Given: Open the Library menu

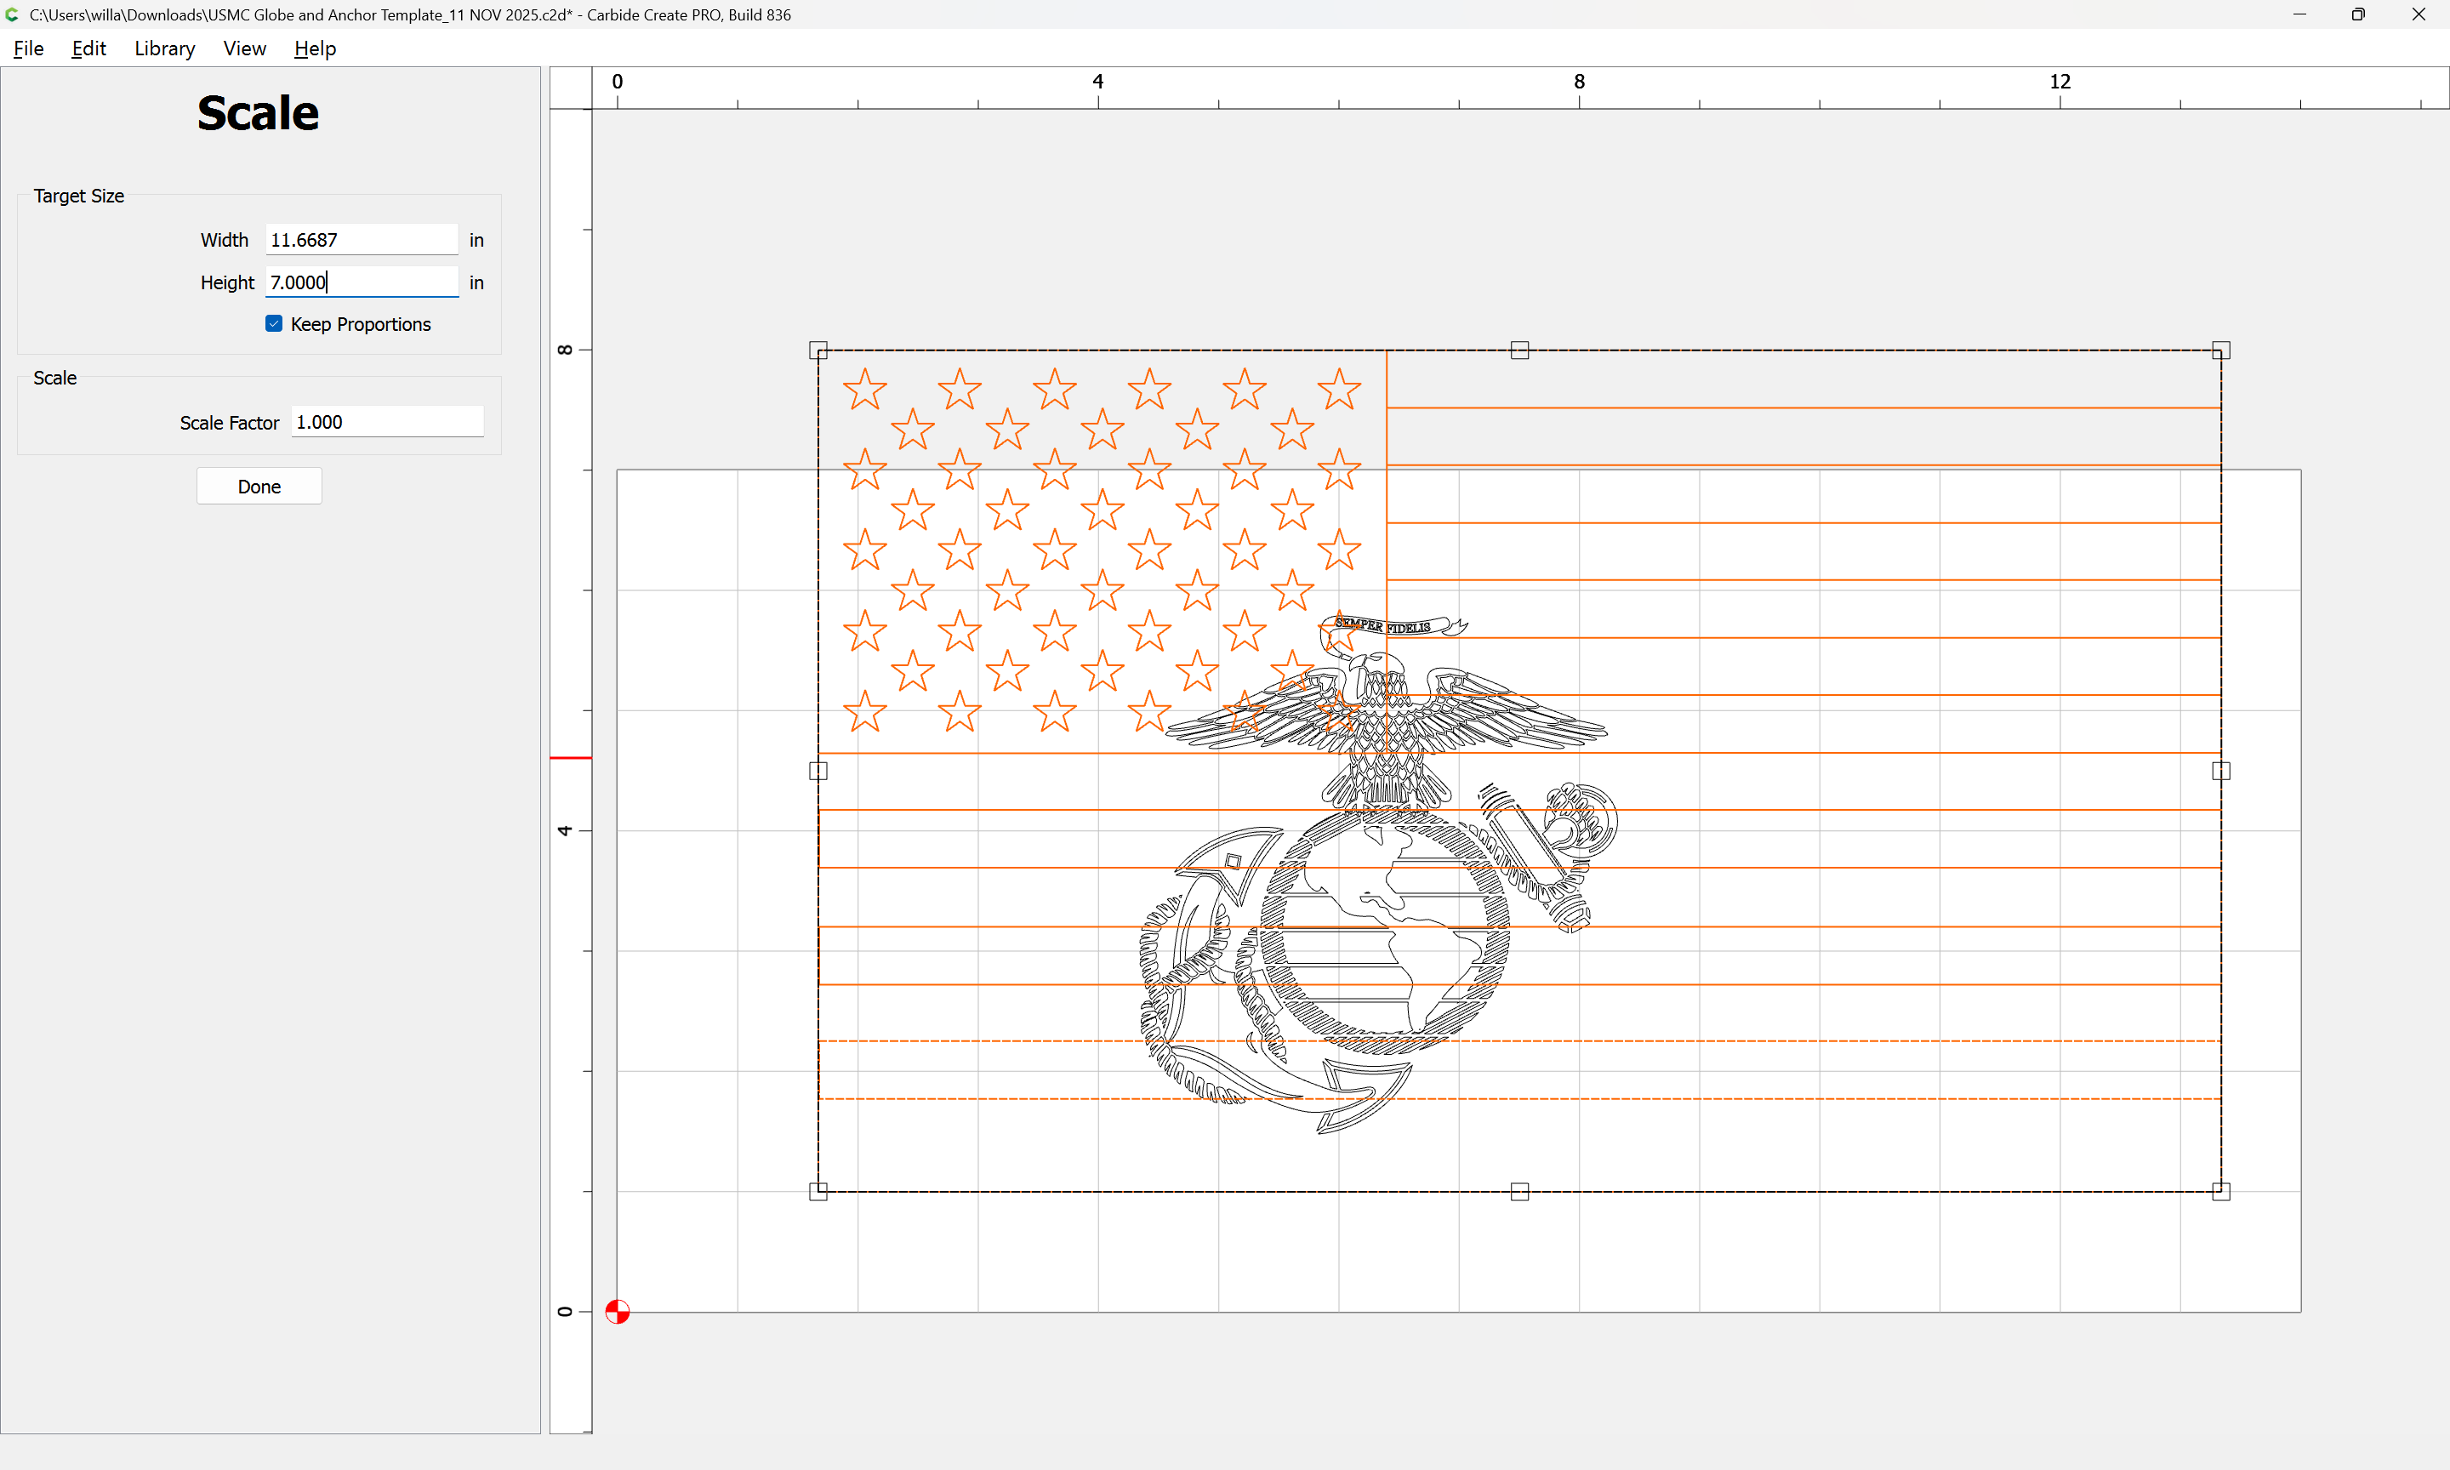Looking at the screenshot, I should pyautogui.click(x=164, y=48).
